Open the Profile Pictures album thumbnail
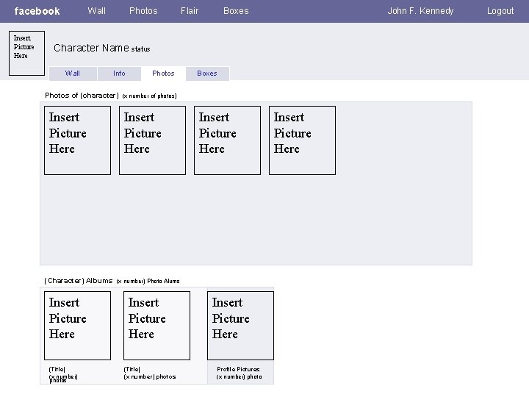The image size is (529, 397). (x=240, y=326)
